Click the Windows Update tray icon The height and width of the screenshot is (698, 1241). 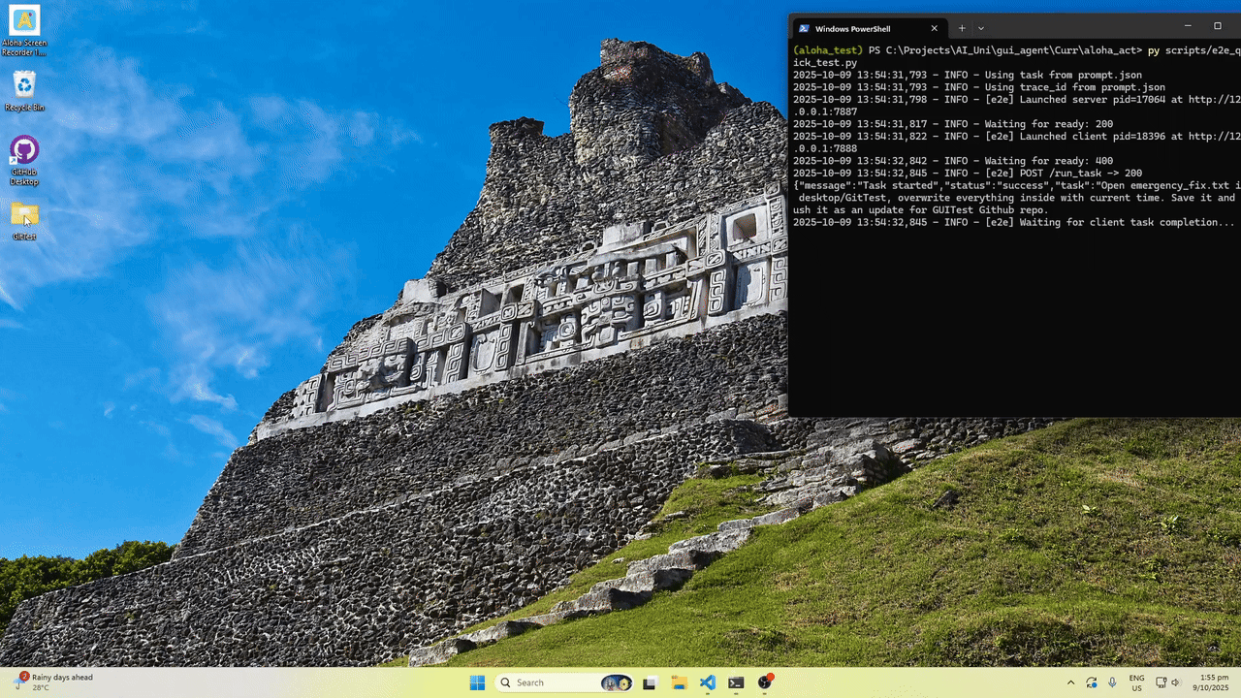click(1092, 682)
